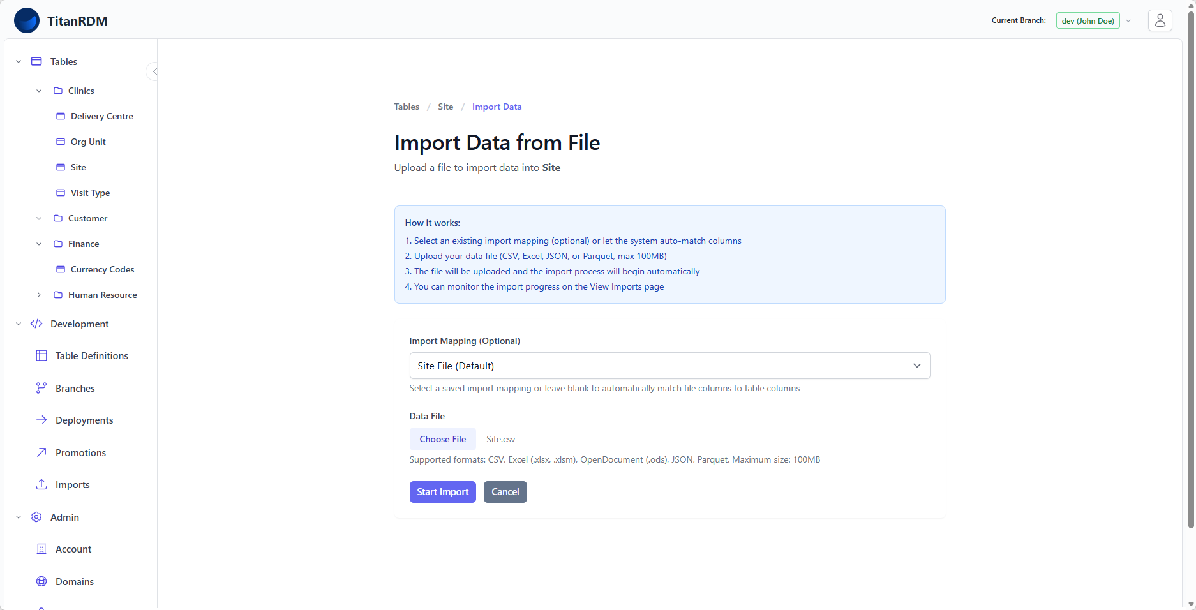Go to Branches page
Screen dimensions: 1196x610
75,388
